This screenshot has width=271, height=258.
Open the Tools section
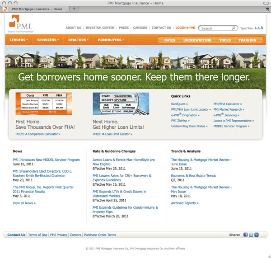pos(225,40)
